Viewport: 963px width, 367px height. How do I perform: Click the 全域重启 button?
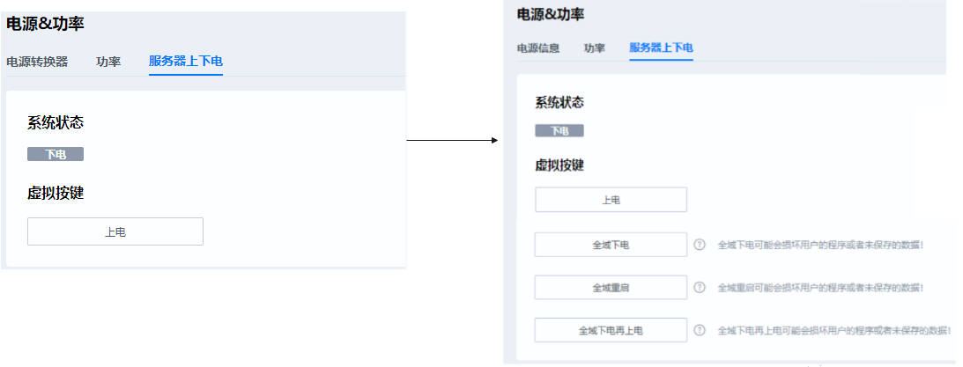611,288
